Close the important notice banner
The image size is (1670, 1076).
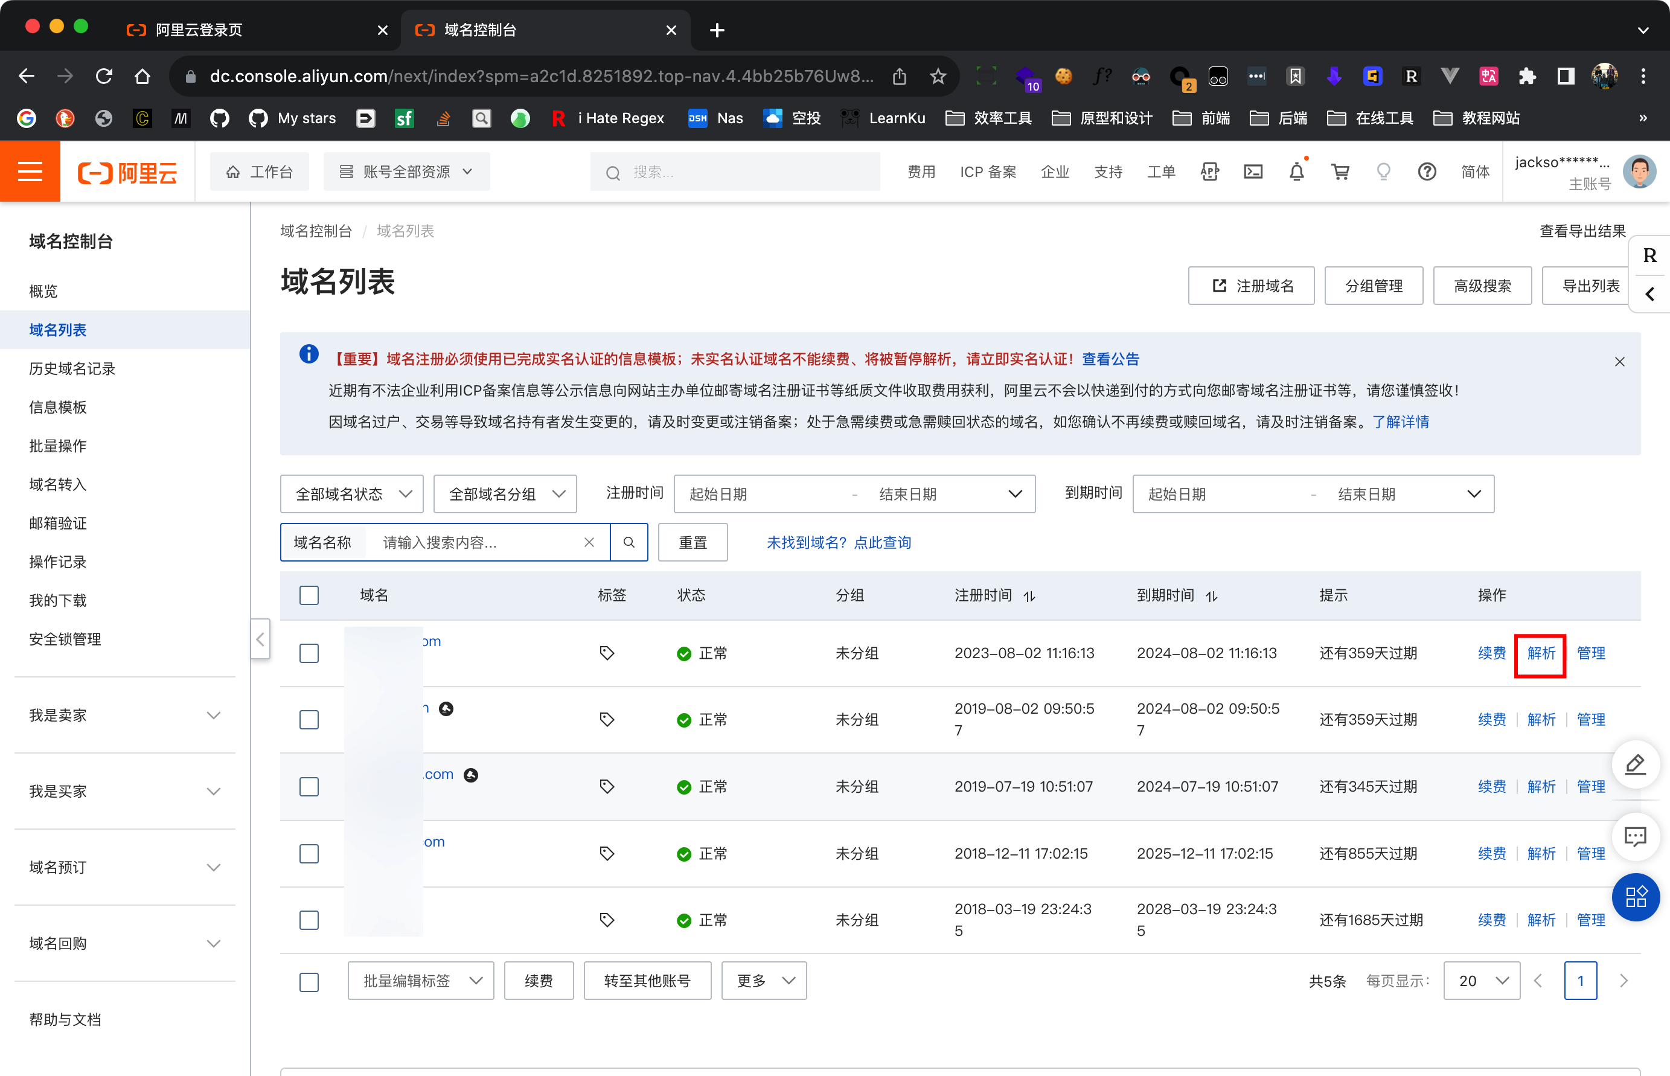(1619, 361)
